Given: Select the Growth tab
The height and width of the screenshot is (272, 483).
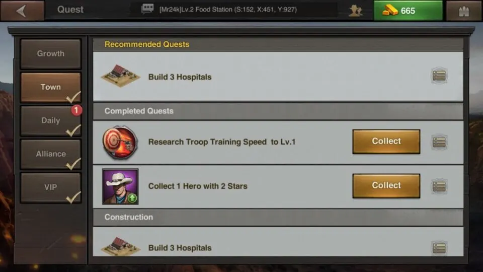Looking at the screenshot, I should click(51, 54).
